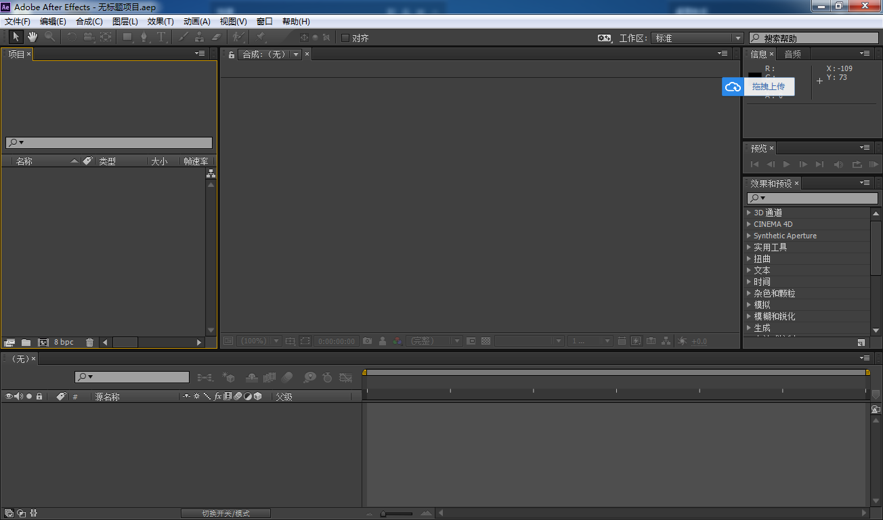Viewport: 883px width, 520px height.
Task: Click the 8 bpc color depth button
Action: (64, 343)
